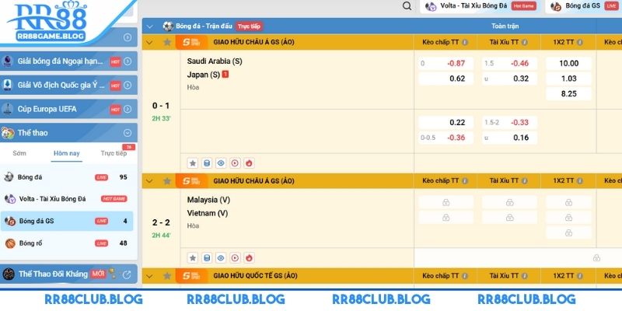Click Thể Thao Đối Kháng sidebar banner

[68, 274]
